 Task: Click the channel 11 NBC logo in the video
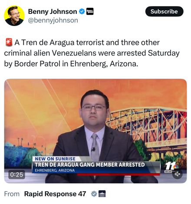(171, 167)
